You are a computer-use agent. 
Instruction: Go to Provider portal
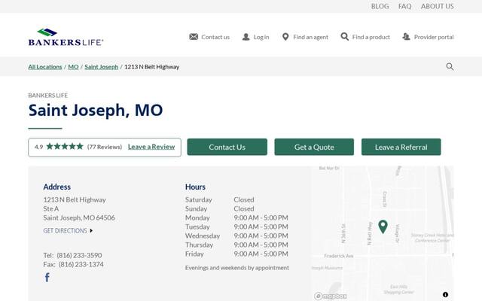tap(434, 37)
